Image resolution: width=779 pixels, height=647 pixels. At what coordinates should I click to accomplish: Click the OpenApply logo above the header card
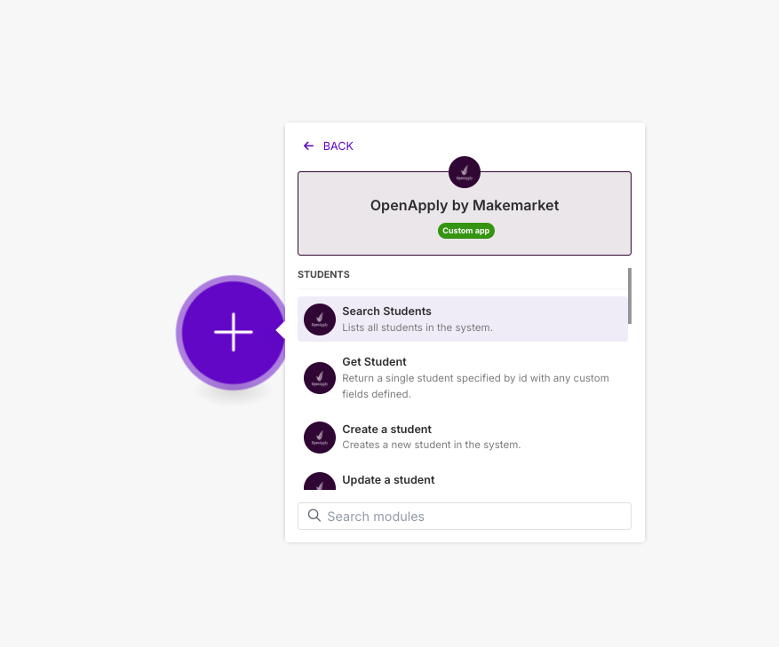pyautogui.click(x=465, y=172)
